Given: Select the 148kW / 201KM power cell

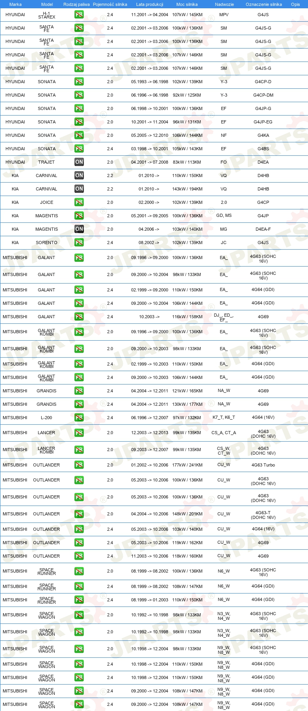Looking at the screenshot, I should pyautogui.click(x=187, y=514).
